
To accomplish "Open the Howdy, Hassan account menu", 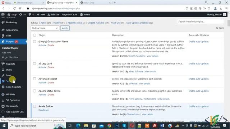I will [x=216, y=14].
